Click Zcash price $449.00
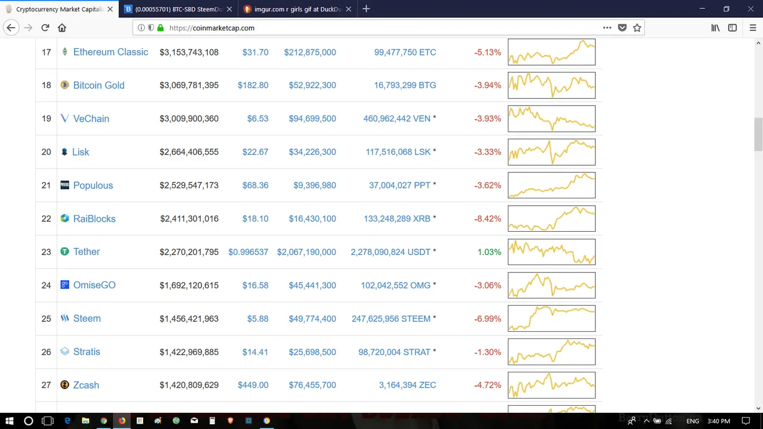The height and width of the screenshot is (429, 763). pyautogui.click(x=253, y=385)
